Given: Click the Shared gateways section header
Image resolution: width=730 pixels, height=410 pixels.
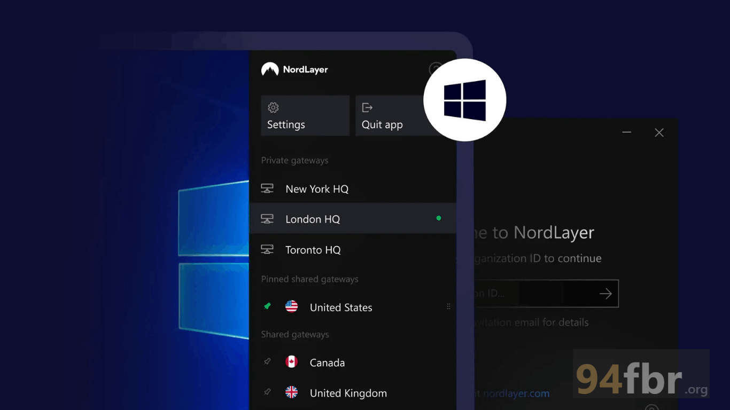Looking at the screenshot, I should point(295,334).
